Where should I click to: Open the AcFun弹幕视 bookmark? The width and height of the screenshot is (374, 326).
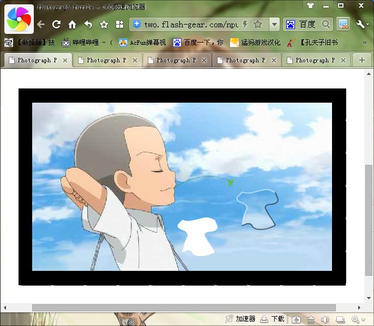coord(142,43)
